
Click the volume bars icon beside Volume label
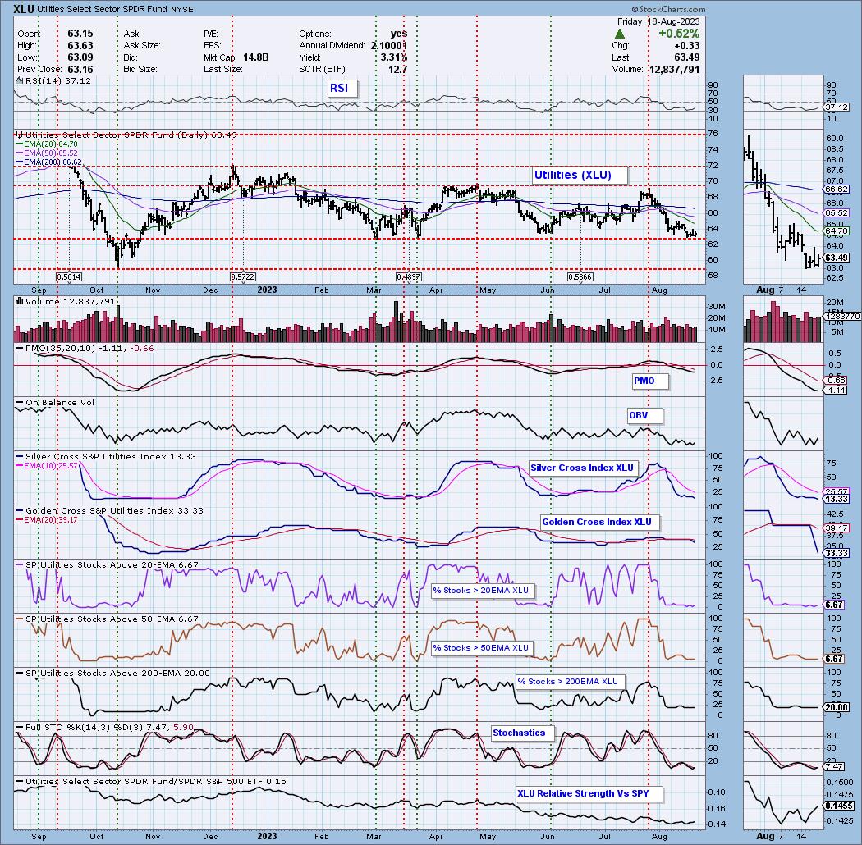coord(19,301)
